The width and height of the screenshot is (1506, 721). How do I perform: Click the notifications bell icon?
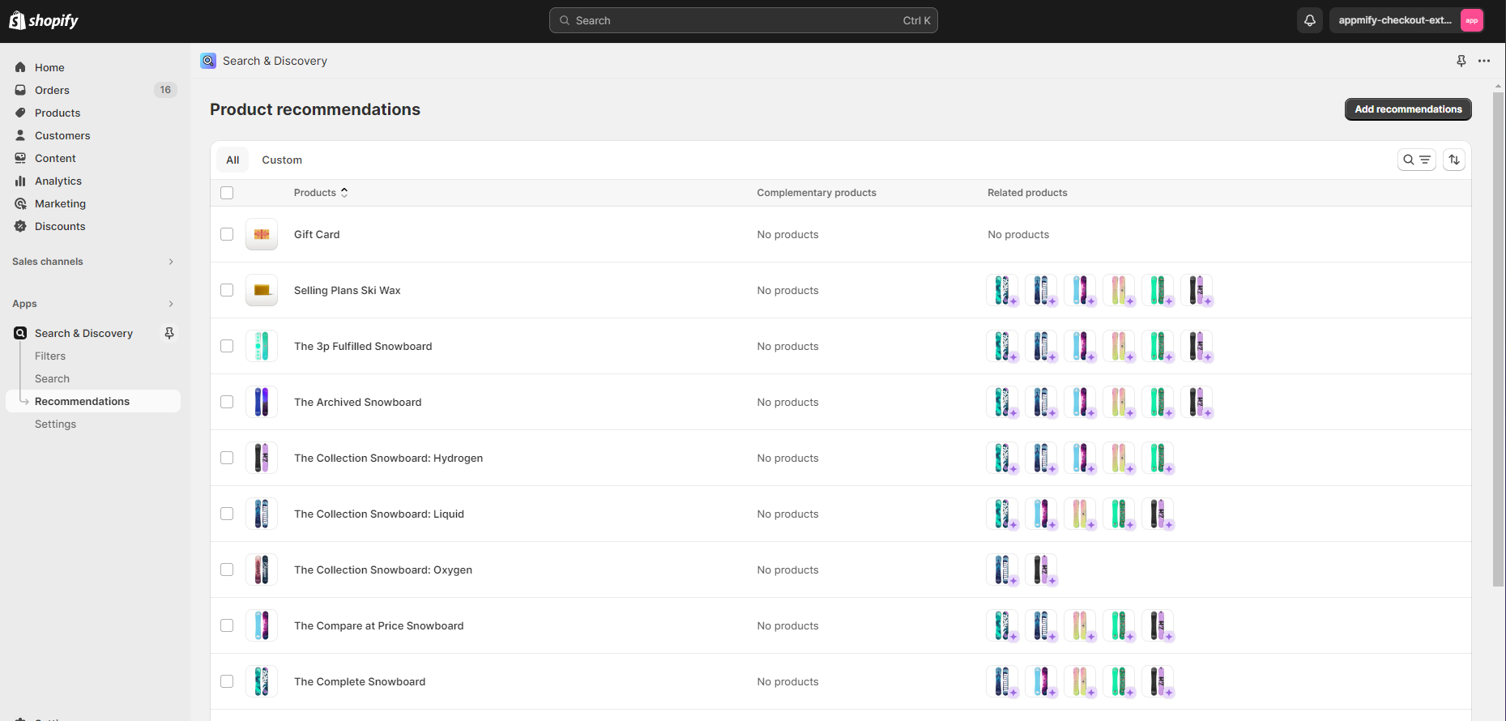(1309, 20)
